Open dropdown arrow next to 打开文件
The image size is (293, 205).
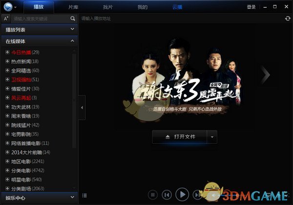pos(212,137)
